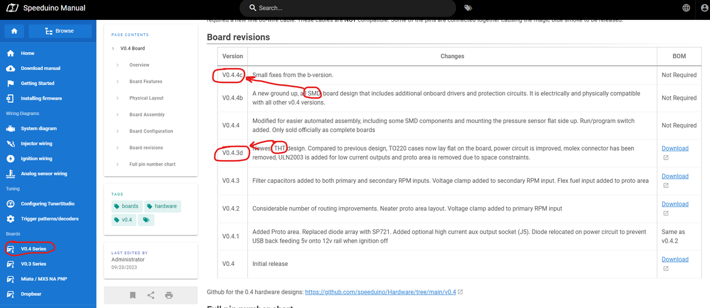Jump to Board Assembly in page contents
Image resolution: width=710 pixels, height=308 pixels.
point(147,115)
